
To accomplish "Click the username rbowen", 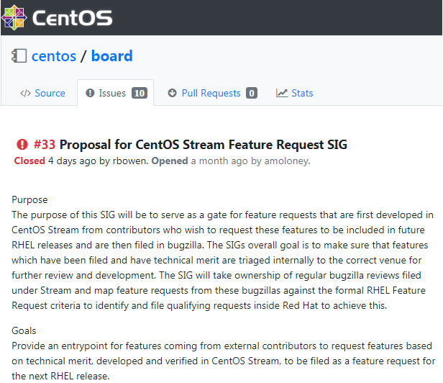I will click(130, 161).
